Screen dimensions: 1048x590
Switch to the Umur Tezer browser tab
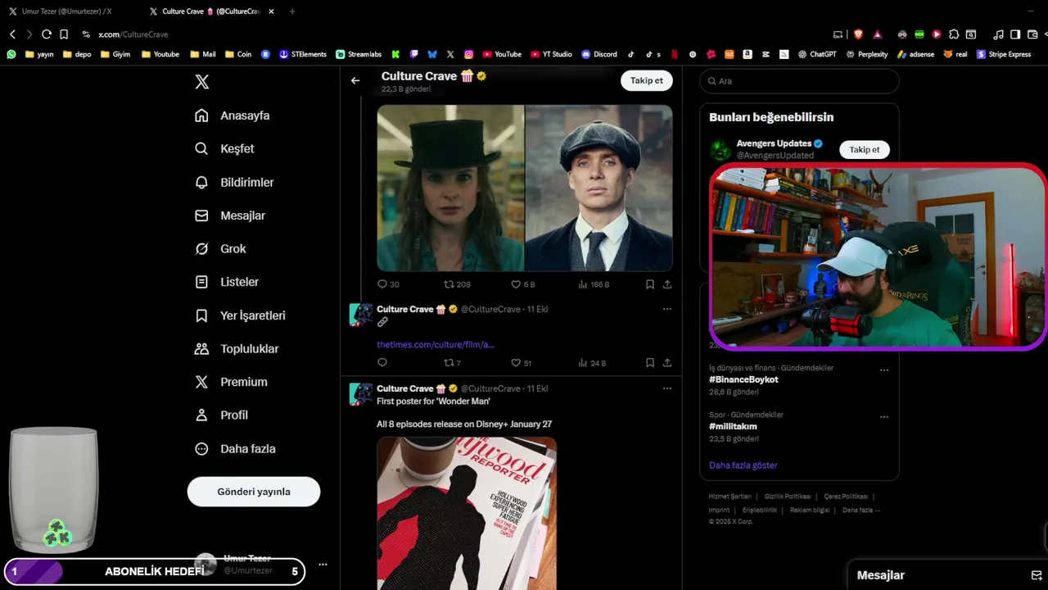[67, 11]
